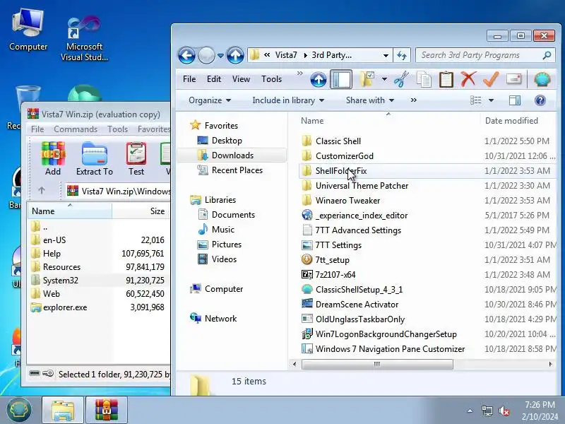Select Win7LogonBackgroundChangerSetup file
The image size is (565, 424).
click(x=386, y=334)
